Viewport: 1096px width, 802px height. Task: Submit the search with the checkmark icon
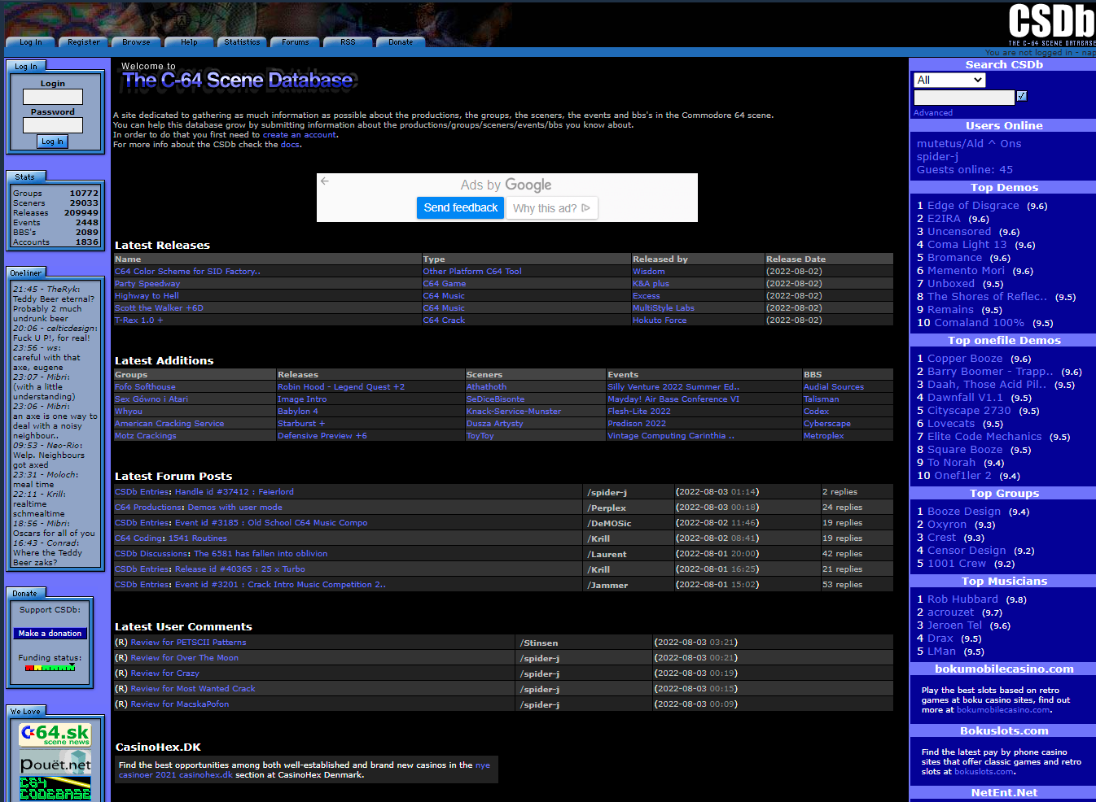click(x=1022, y=96)
